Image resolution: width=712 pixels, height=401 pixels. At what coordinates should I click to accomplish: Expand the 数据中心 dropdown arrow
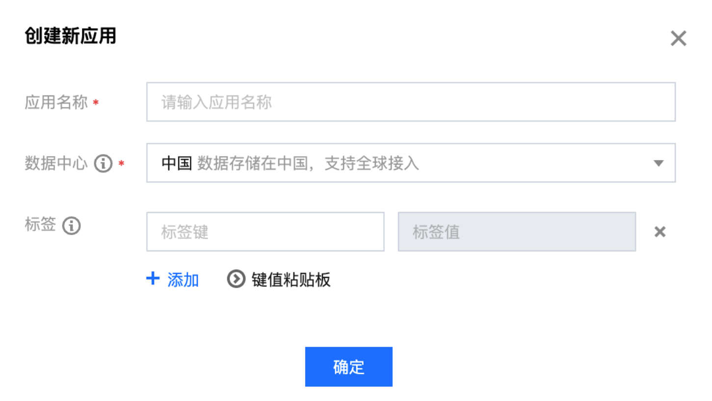coord(659,163)
